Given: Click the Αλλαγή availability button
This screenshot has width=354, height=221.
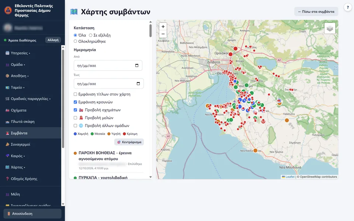Looking at the screenshot, I should pyautogui.click(x=53, y=40).
